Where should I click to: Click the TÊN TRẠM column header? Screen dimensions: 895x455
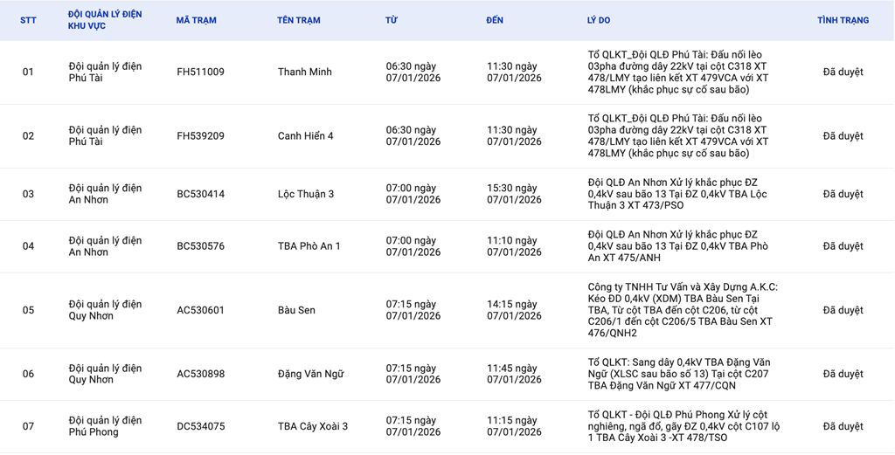(298, 20)
